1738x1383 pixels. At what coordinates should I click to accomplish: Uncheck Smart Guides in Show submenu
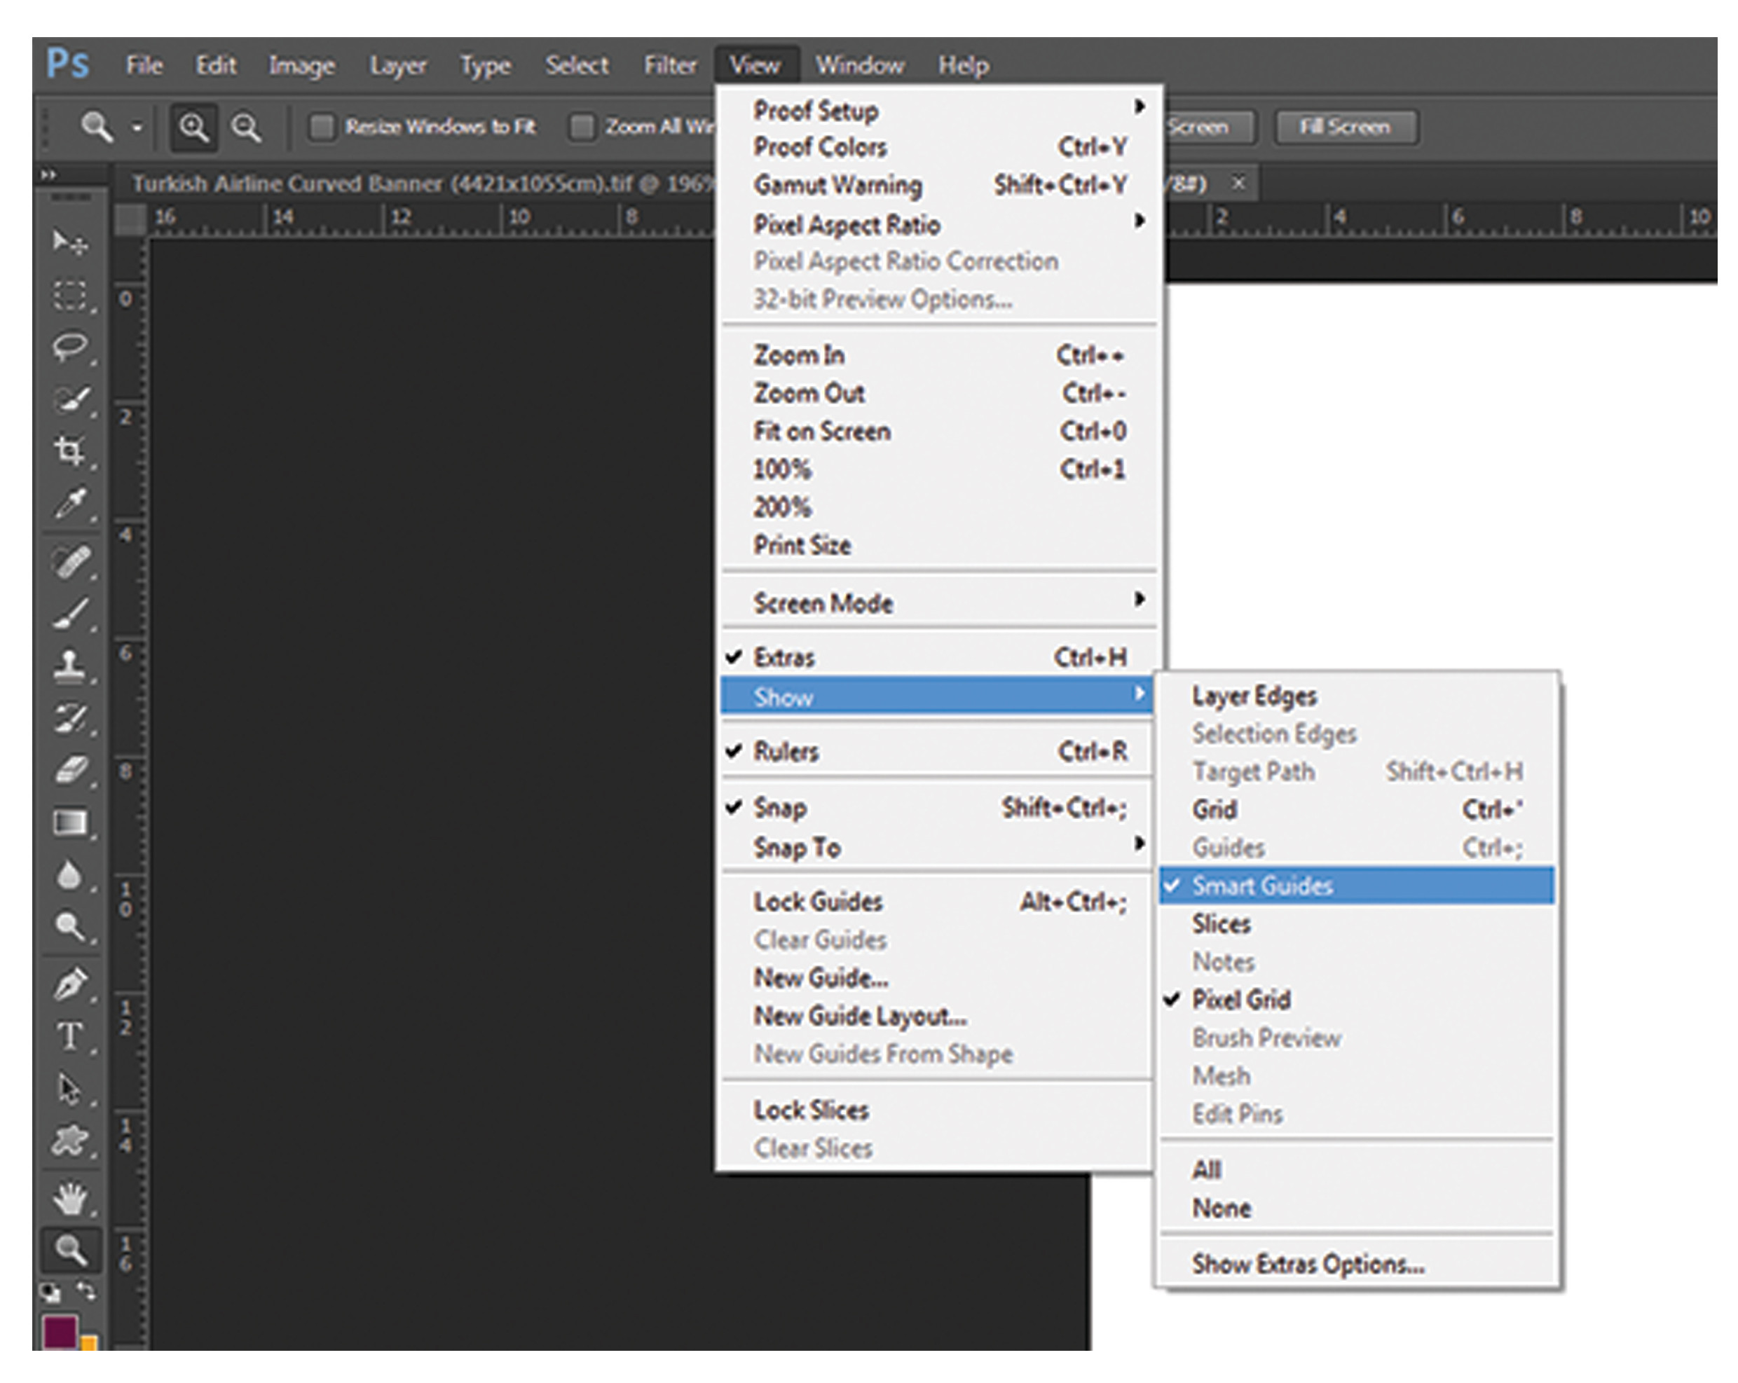(1357, 886)
